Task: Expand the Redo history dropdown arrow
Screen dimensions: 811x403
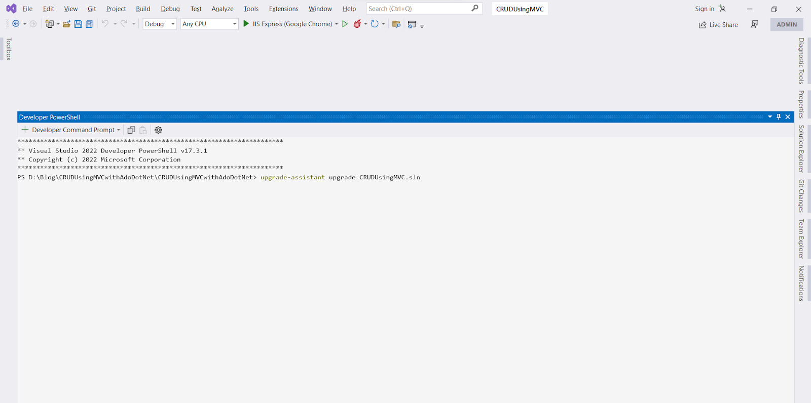Action: 134,24
